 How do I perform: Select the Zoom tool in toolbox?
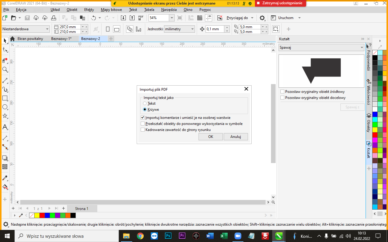(5, 70)
